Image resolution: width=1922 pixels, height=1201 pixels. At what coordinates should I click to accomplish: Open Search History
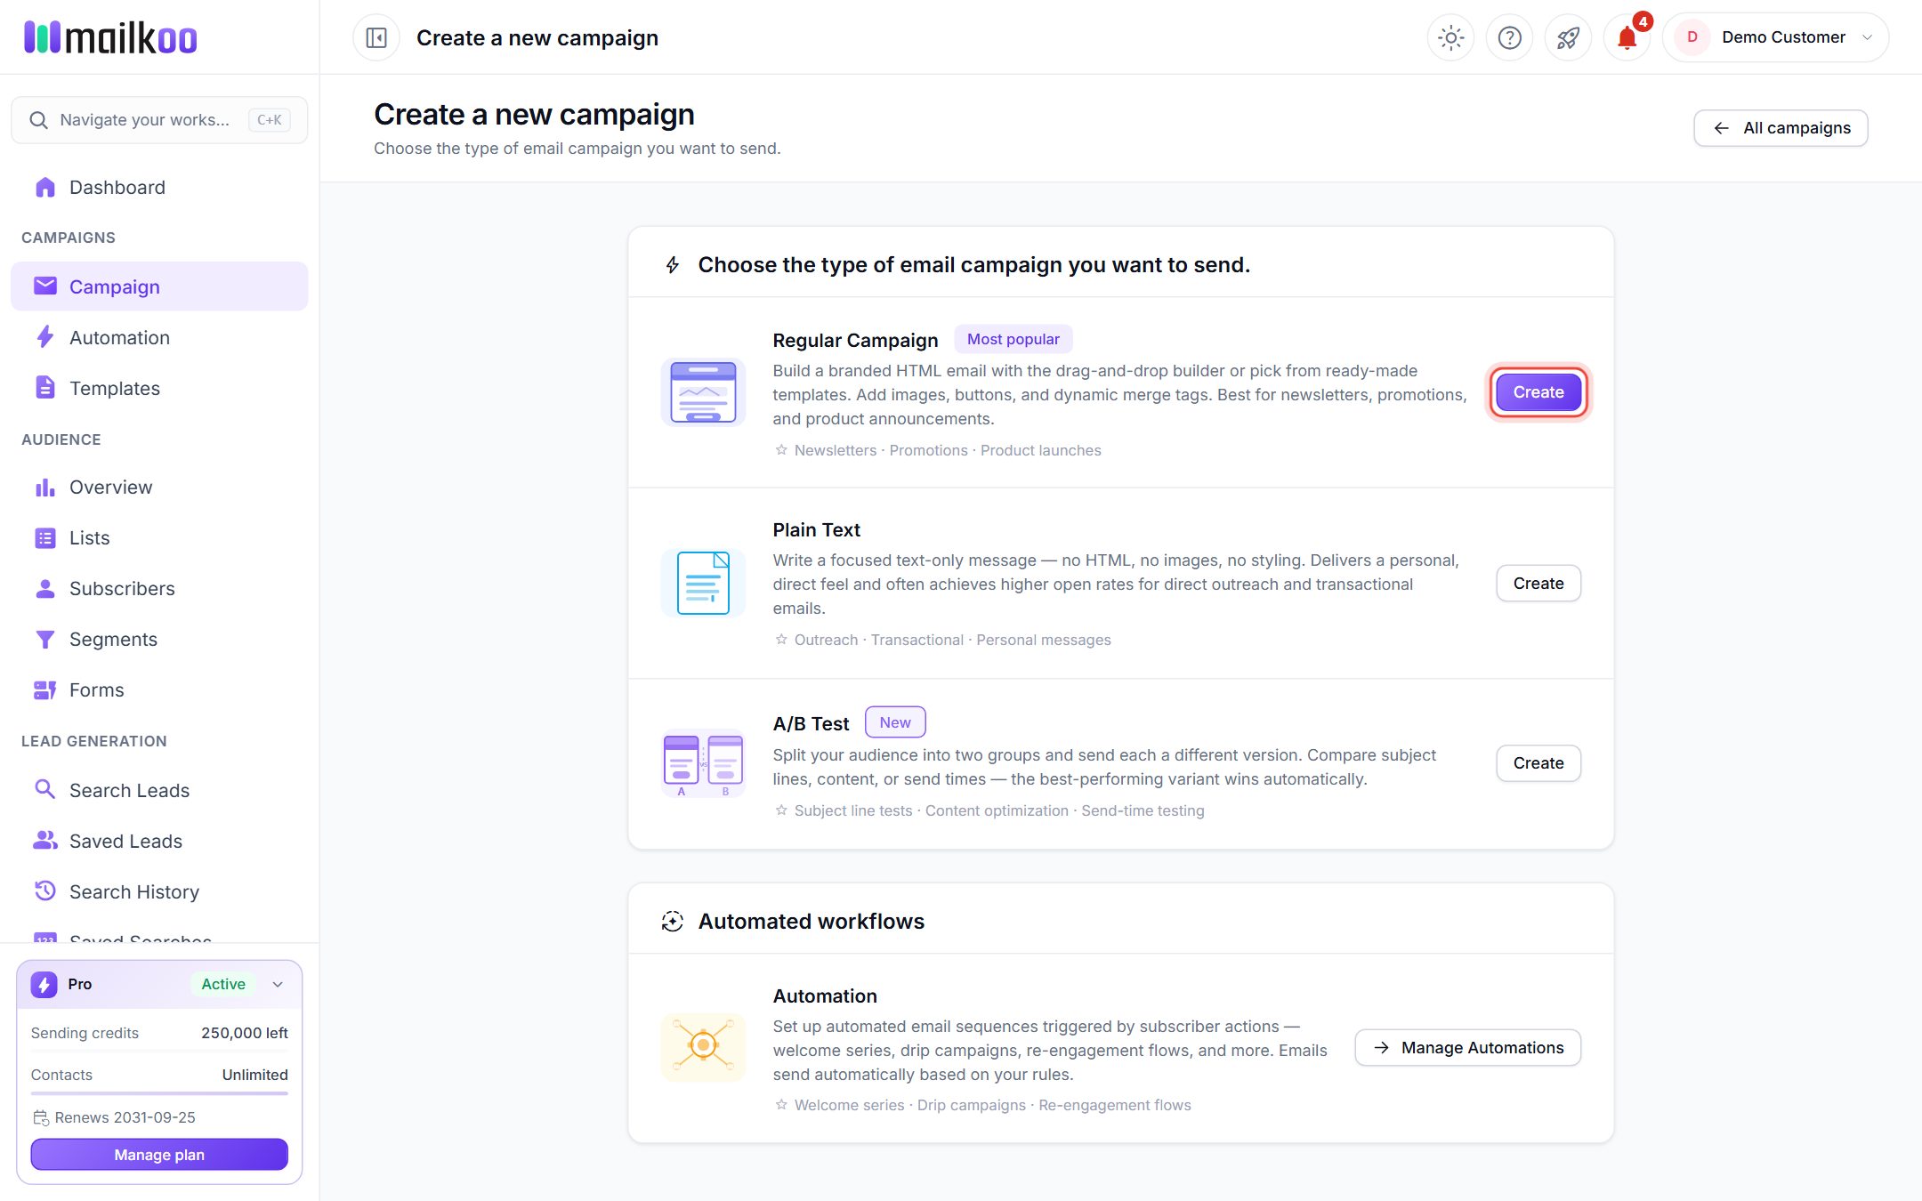159,891
